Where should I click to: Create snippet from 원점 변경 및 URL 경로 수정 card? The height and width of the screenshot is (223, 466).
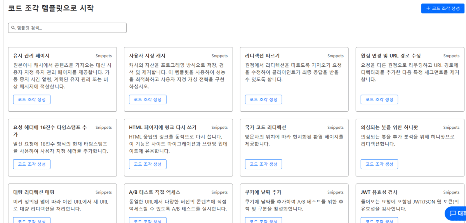379,99
